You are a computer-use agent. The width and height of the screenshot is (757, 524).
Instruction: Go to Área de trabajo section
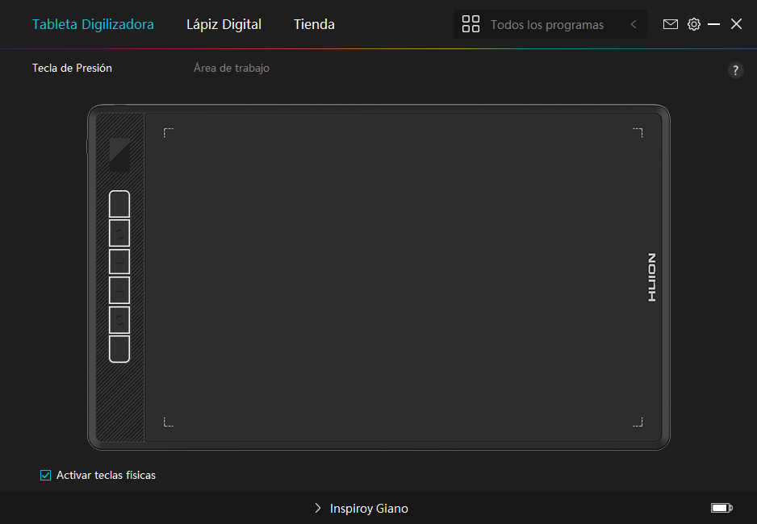tap(232, 69)
